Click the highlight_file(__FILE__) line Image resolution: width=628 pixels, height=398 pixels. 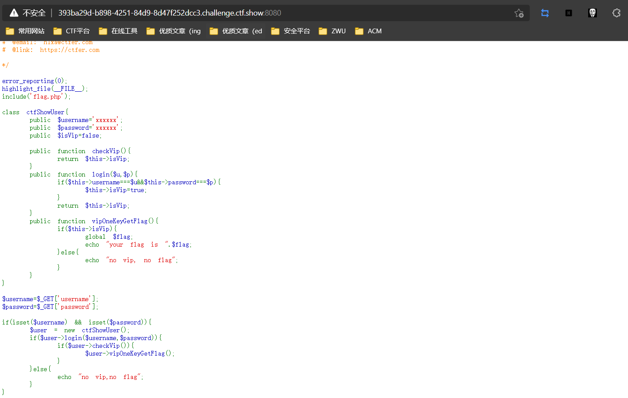coord(45,89)
